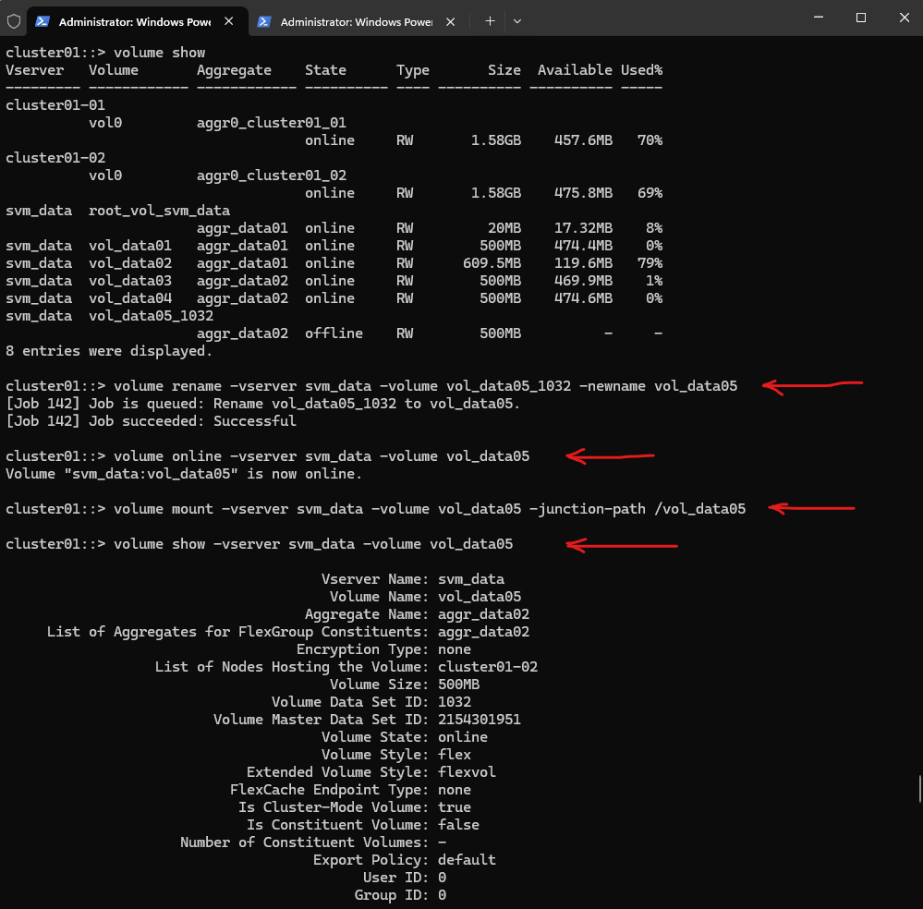
Task: Minimize the Windows Terminal window
Action: pos(819,18)
